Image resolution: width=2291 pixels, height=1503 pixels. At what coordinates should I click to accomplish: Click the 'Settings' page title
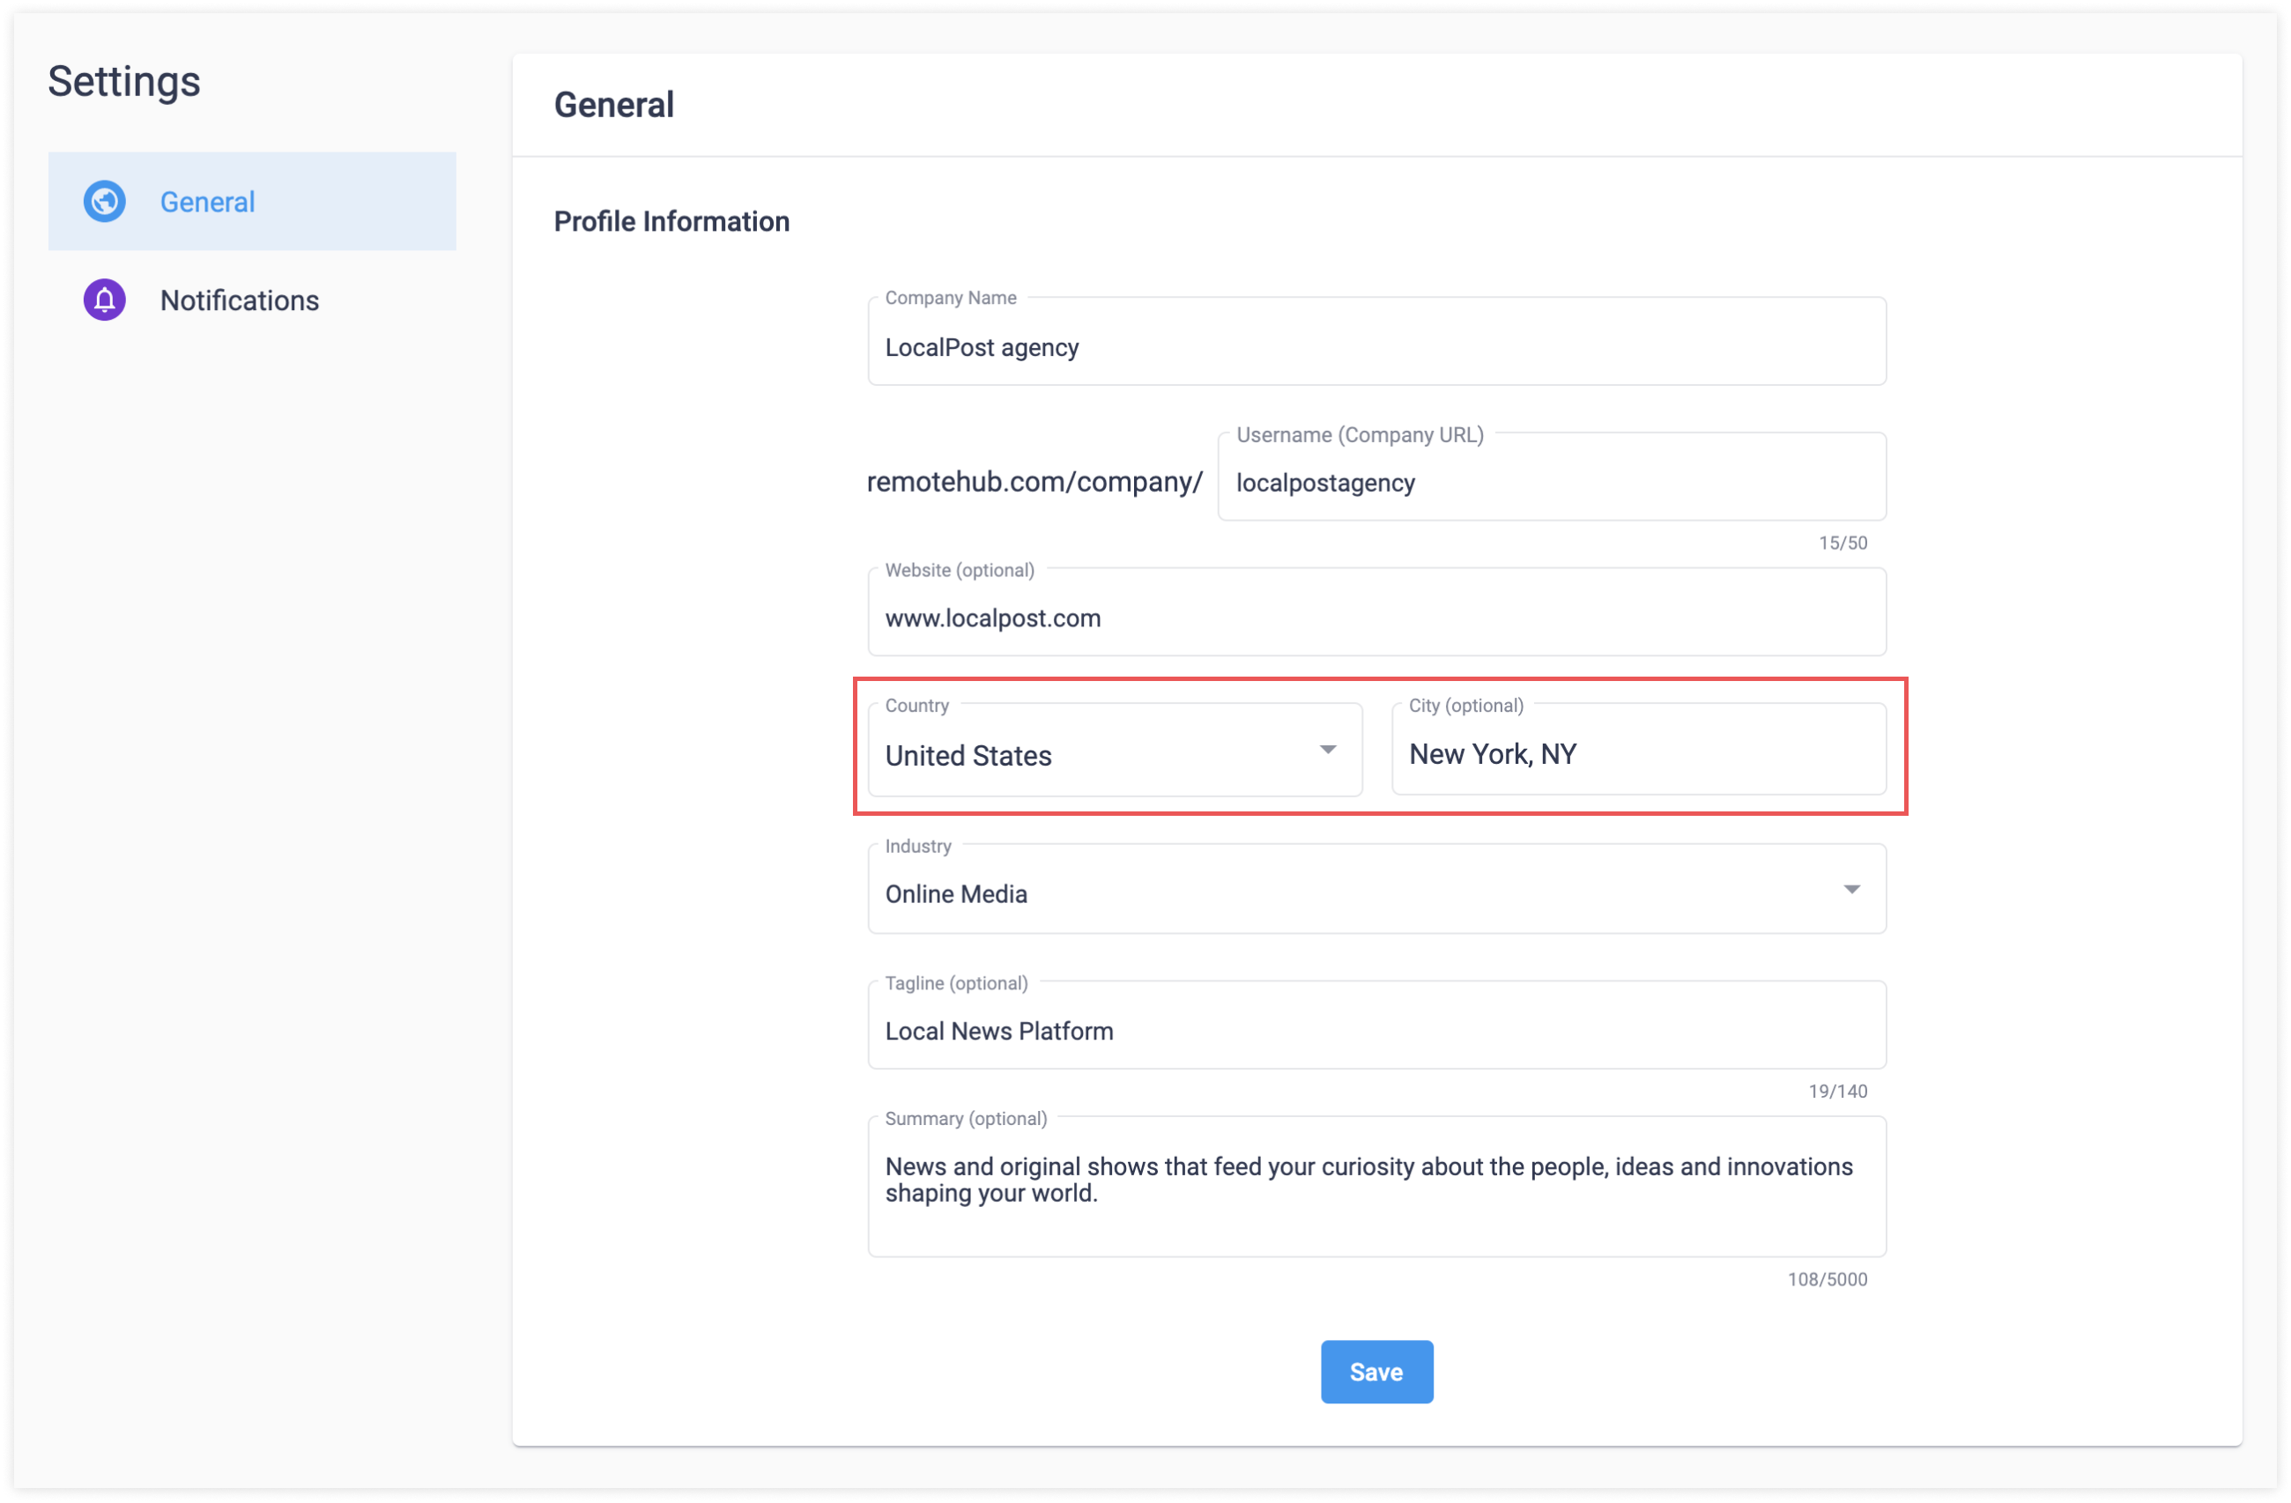point(124,82)
